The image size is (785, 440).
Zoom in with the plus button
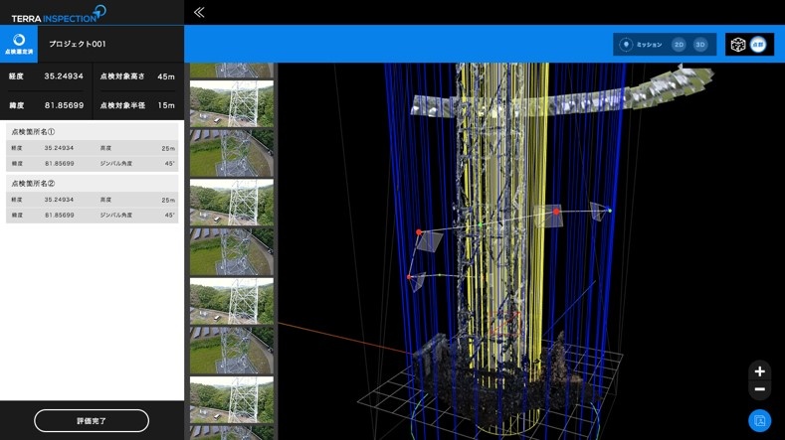[x=759, y=371]
